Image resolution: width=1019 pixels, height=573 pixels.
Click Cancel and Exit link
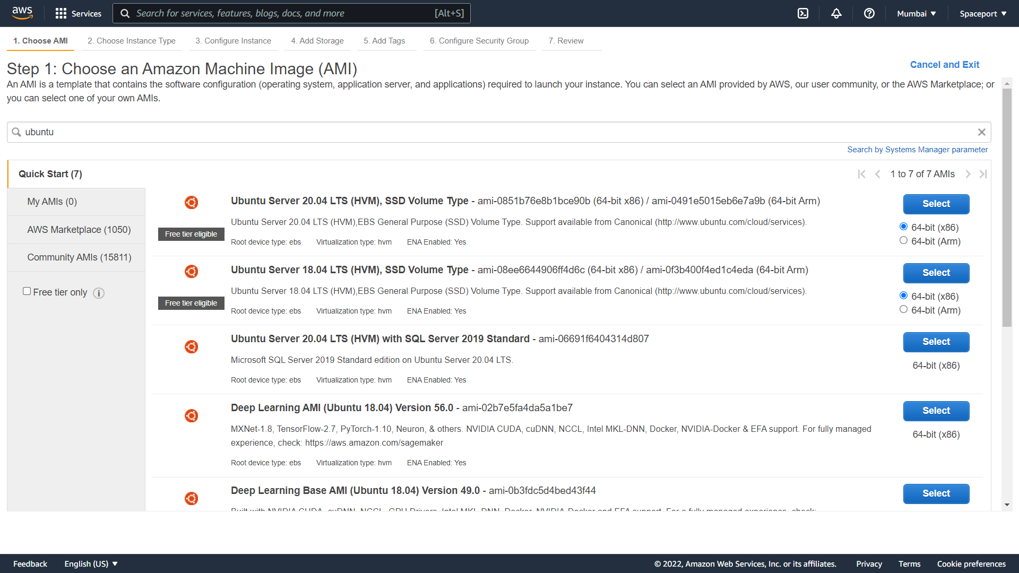coord(945,65)
